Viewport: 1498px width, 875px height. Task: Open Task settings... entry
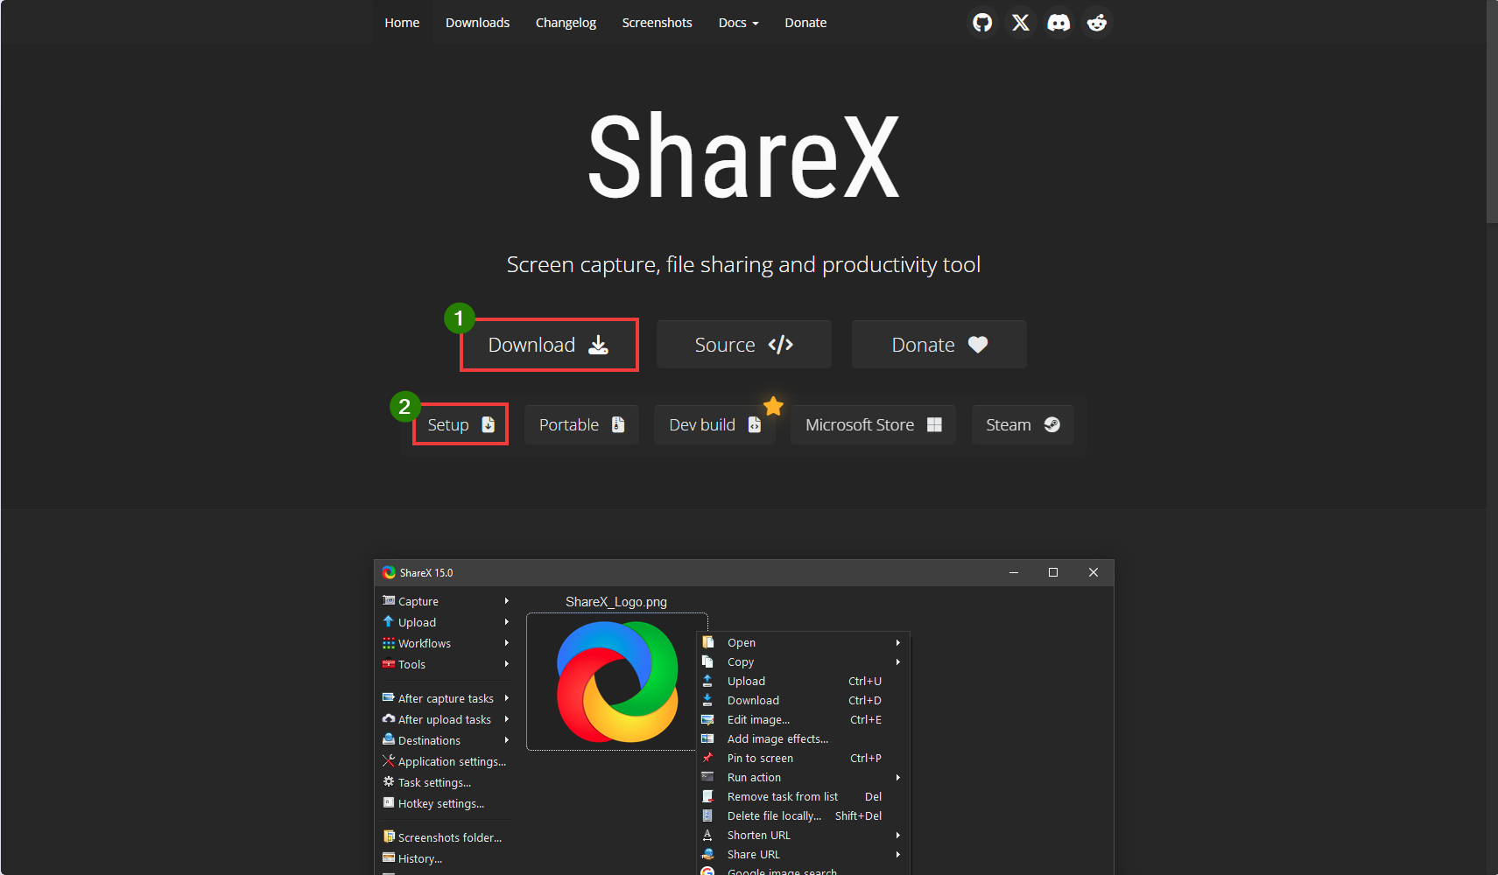click(446, 782)
